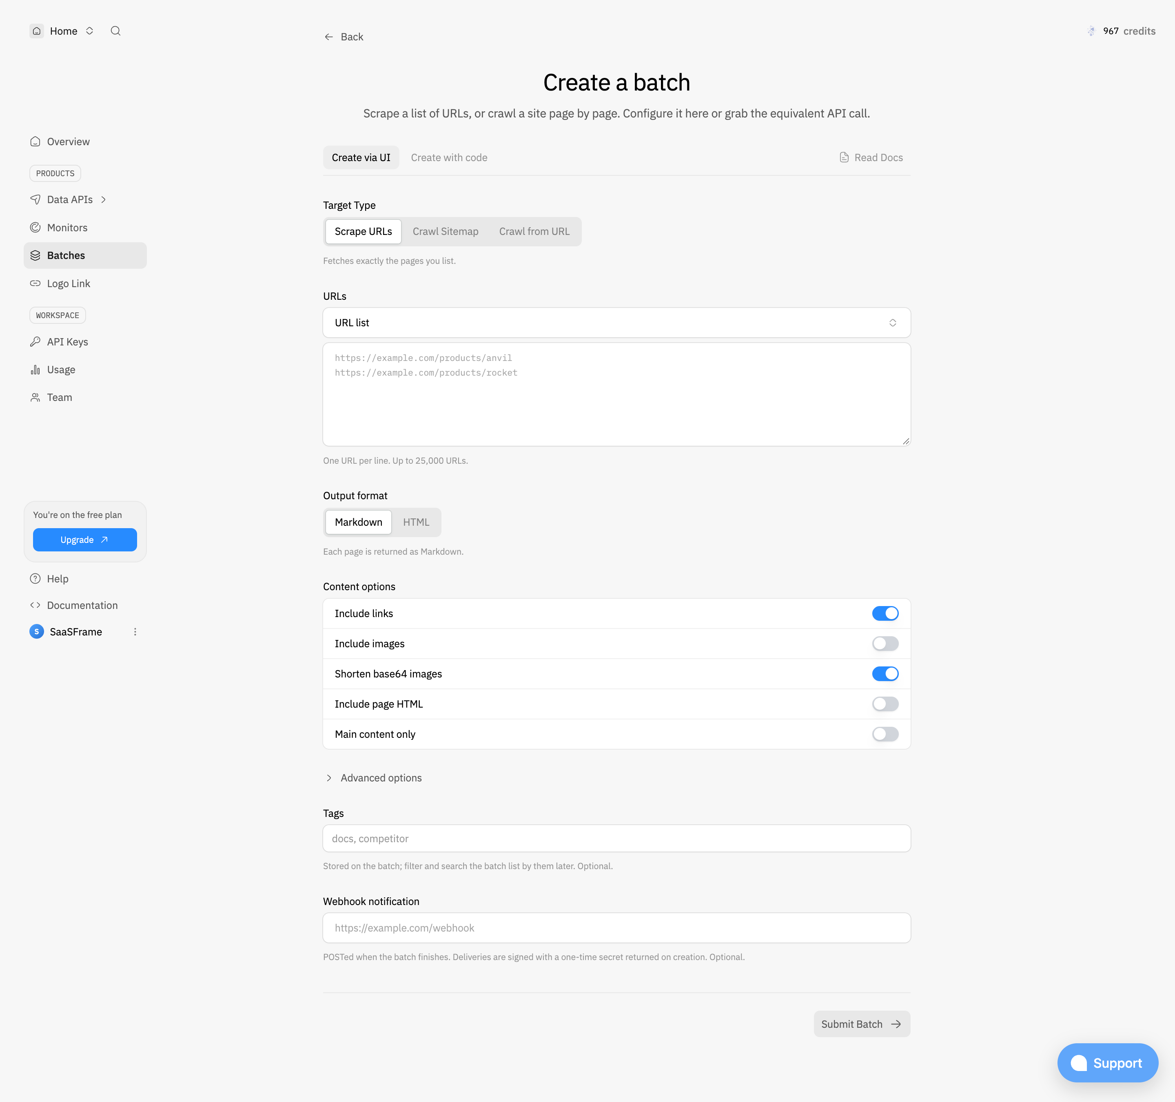Image resolution: width=1175 pixels, height=1102 pixels.
Task: Open search with the magnifier icon
Action: pos(116,31)
